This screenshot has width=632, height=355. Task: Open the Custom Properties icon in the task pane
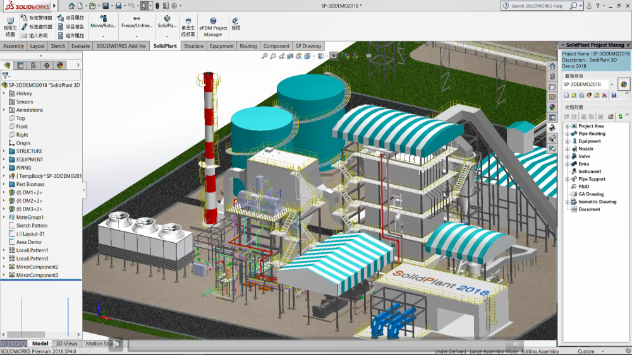pyautogui.click(x=552, y=118)
